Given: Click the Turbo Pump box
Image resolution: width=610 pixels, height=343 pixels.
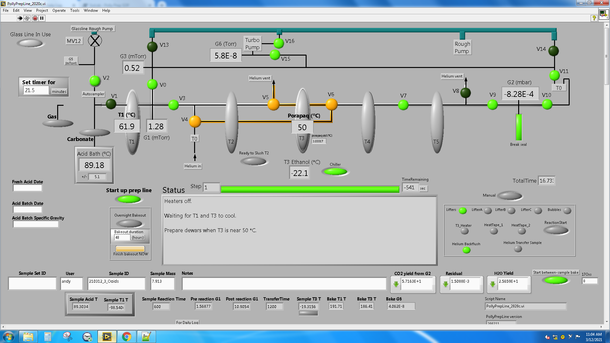Looking at the screenshot, I should pos(253,44).
